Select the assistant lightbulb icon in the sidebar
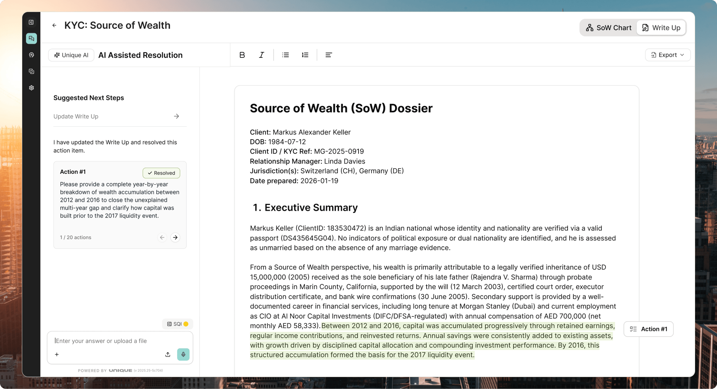 coord(32,55)
